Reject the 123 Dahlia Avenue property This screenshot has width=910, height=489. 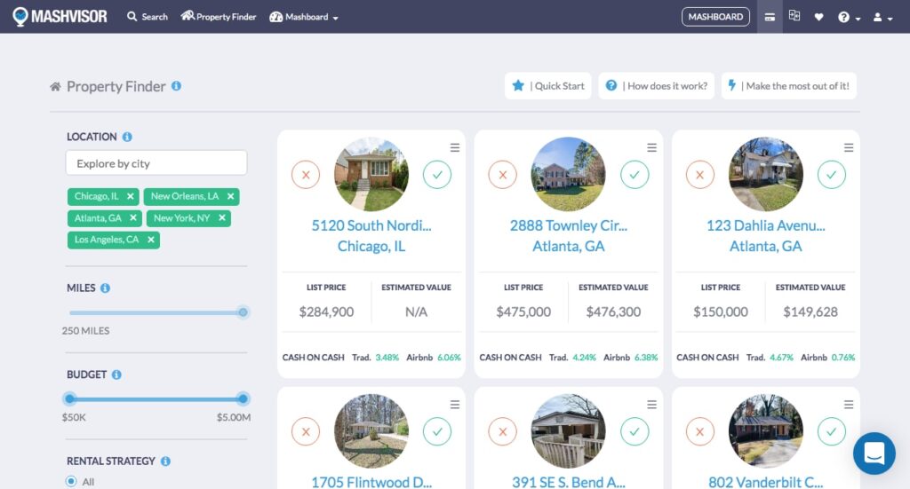[700, 175]
